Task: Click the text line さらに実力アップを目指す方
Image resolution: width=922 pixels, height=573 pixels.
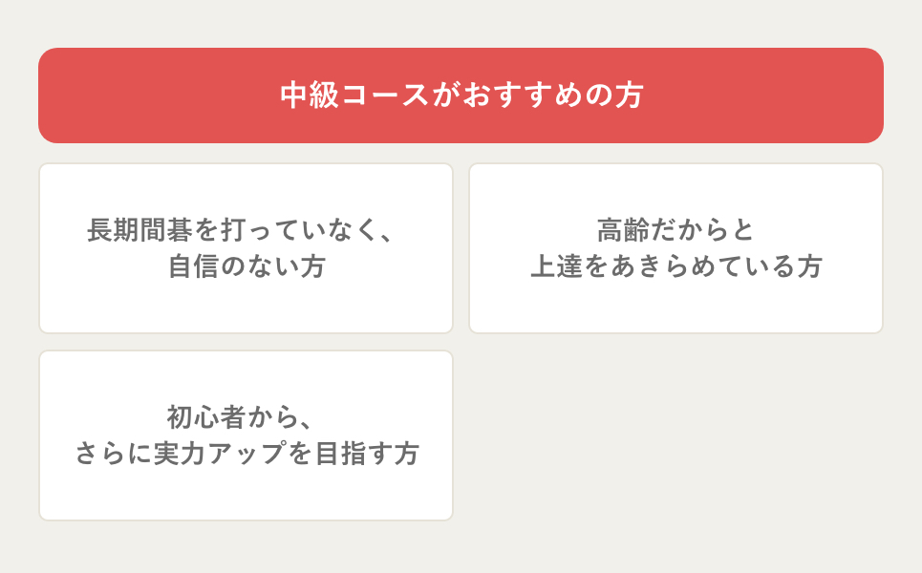Action: point(247,454)
